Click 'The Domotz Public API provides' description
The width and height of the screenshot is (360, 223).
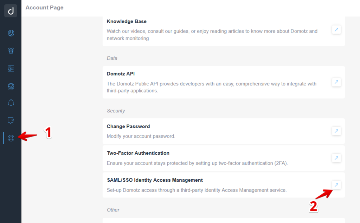tap(211, 87)
